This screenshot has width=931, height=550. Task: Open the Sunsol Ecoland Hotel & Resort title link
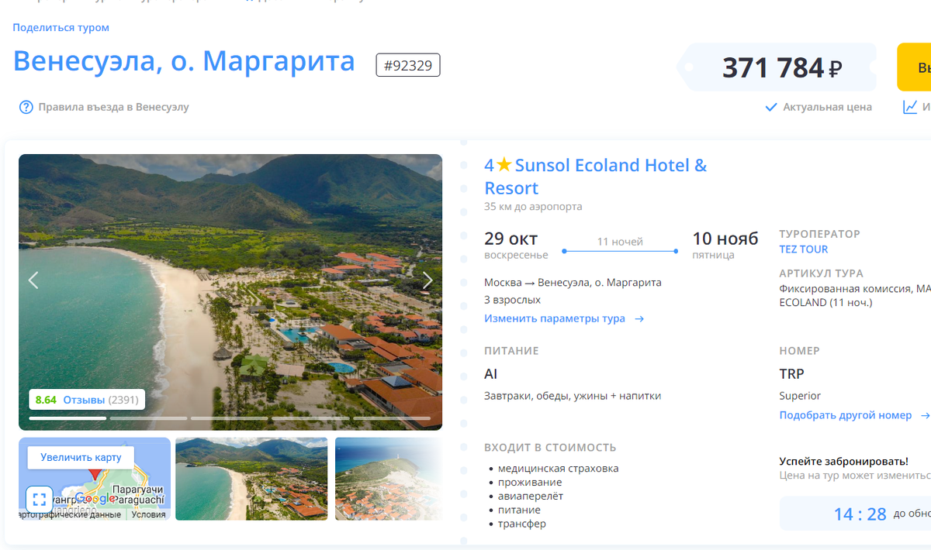[596, 177]
